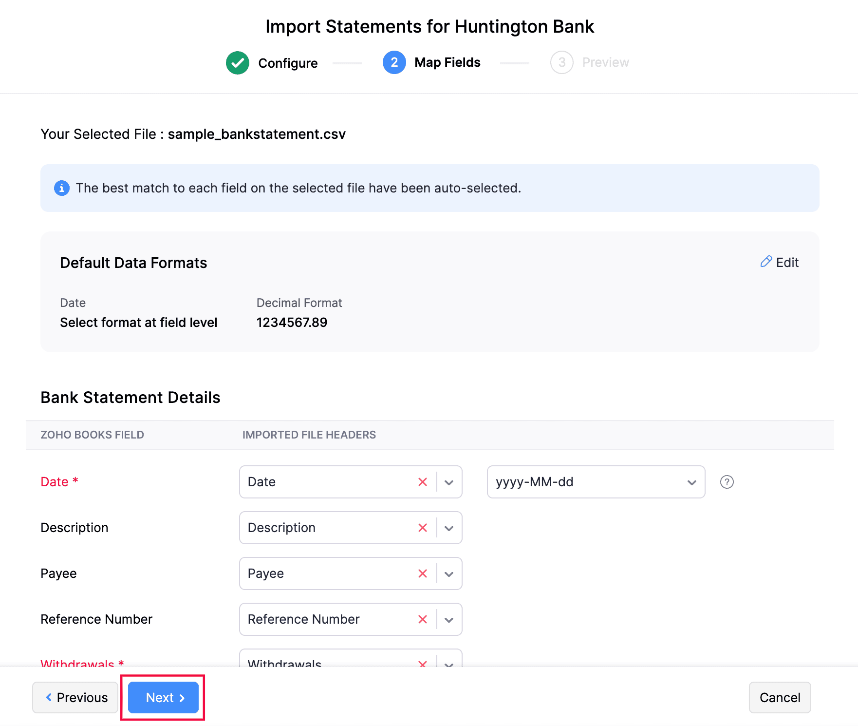Expand the Description header dropdown
The height and width of the screenshot is (726, 858).
click(449, 528)
